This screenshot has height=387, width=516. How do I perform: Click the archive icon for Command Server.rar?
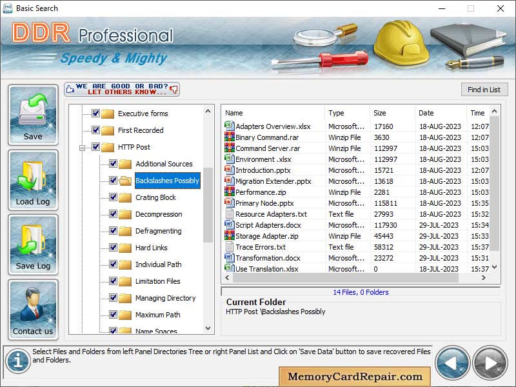pos(229,148)
